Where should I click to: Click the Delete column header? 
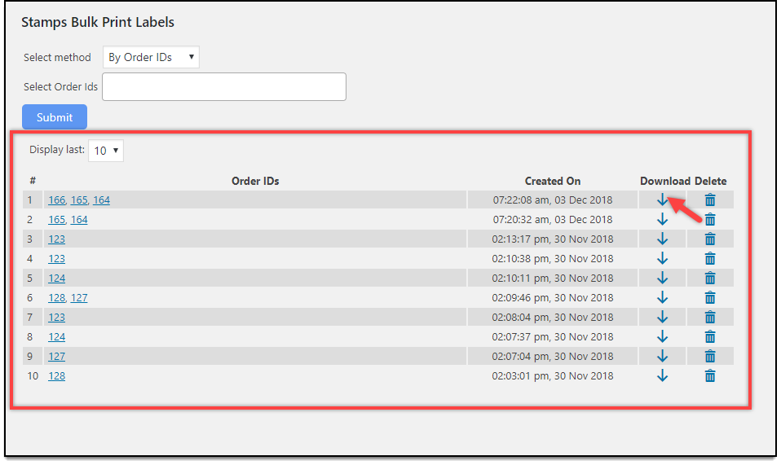point(711,181)
